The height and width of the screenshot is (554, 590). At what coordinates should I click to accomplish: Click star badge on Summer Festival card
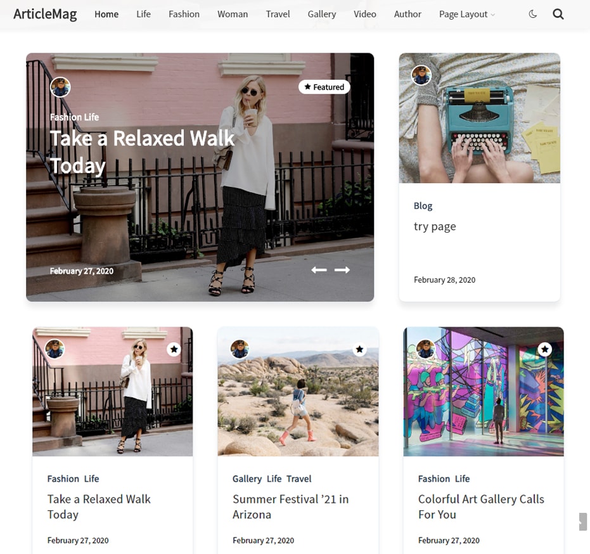(x=360, y=349)
